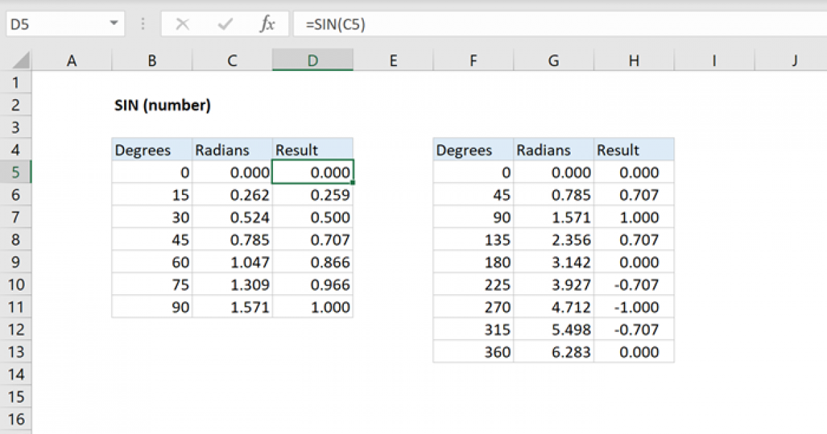Select the cell showing 6.283 radians
This screenshot has width=827, height=434.
553,352
